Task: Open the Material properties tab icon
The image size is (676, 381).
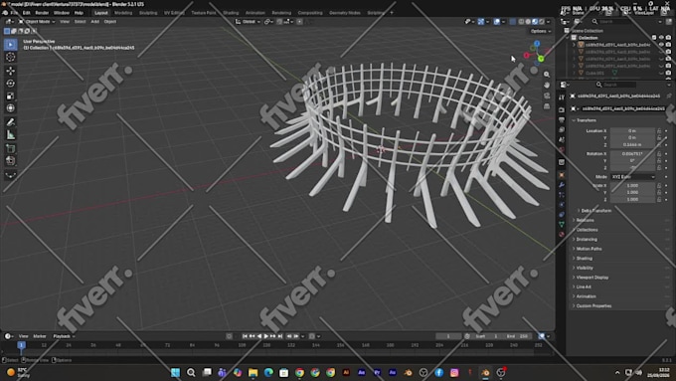Action: (562, 235)
